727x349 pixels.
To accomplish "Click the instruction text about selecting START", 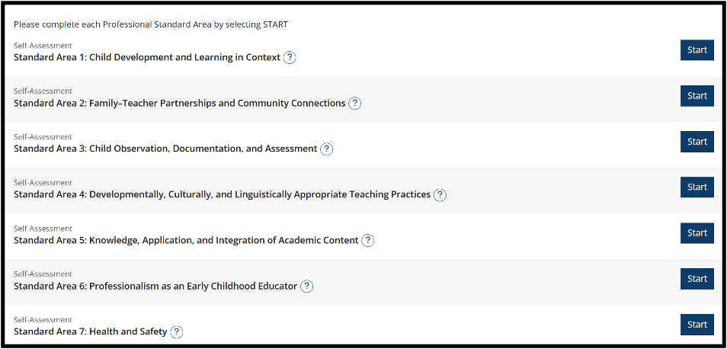I will click(151, 24).
